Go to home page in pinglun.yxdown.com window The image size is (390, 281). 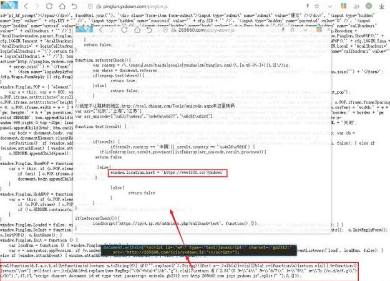tap(62, 6)
